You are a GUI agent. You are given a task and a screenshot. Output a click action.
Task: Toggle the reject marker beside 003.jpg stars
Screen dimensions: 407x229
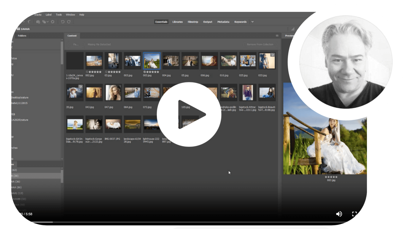[144, 72]
